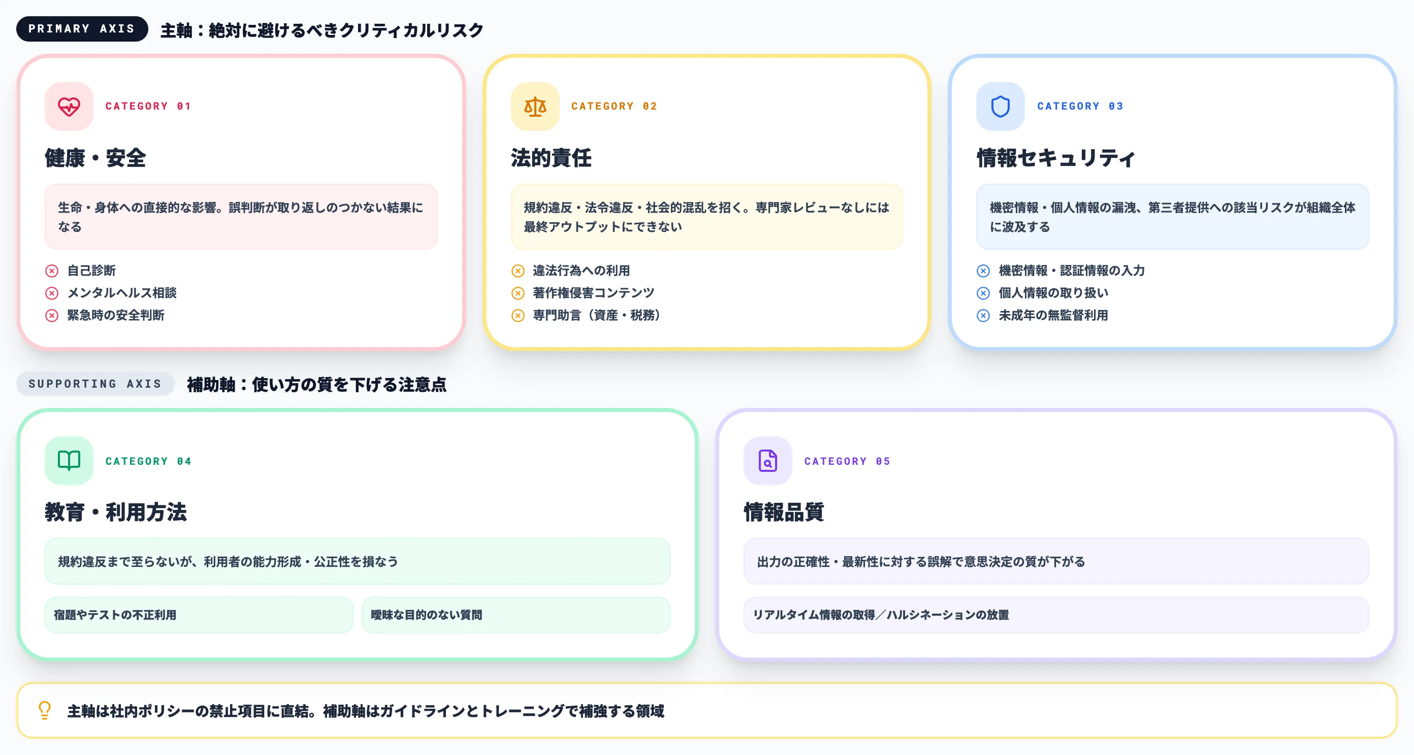The height and width of the screenshot is (755, 1414).
Task: Click the CATEGORY 02 label
Action: pos(614,107)
